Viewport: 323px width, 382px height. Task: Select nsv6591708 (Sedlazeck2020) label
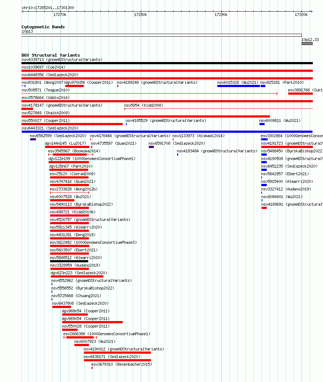[177, 144]
